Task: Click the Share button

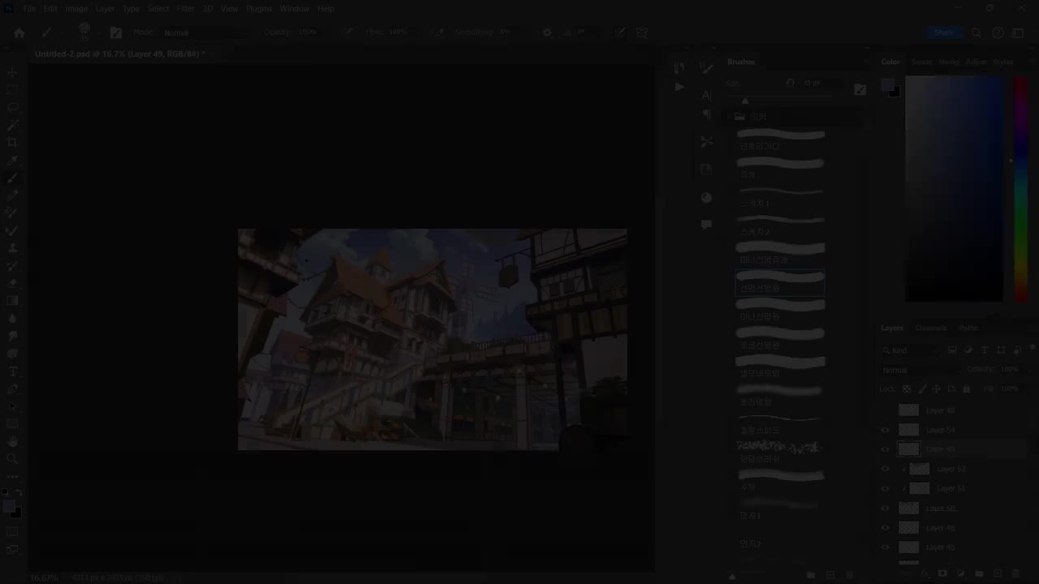Action: pyautogui.click(x=944, y=32)
